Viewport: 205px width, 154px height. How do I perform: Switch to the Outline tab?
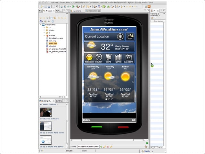coord(59,101)
